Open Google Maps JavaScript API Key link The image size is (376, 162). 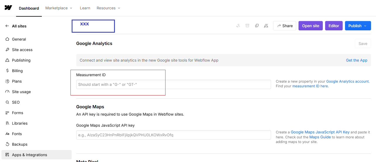[320, 132]
